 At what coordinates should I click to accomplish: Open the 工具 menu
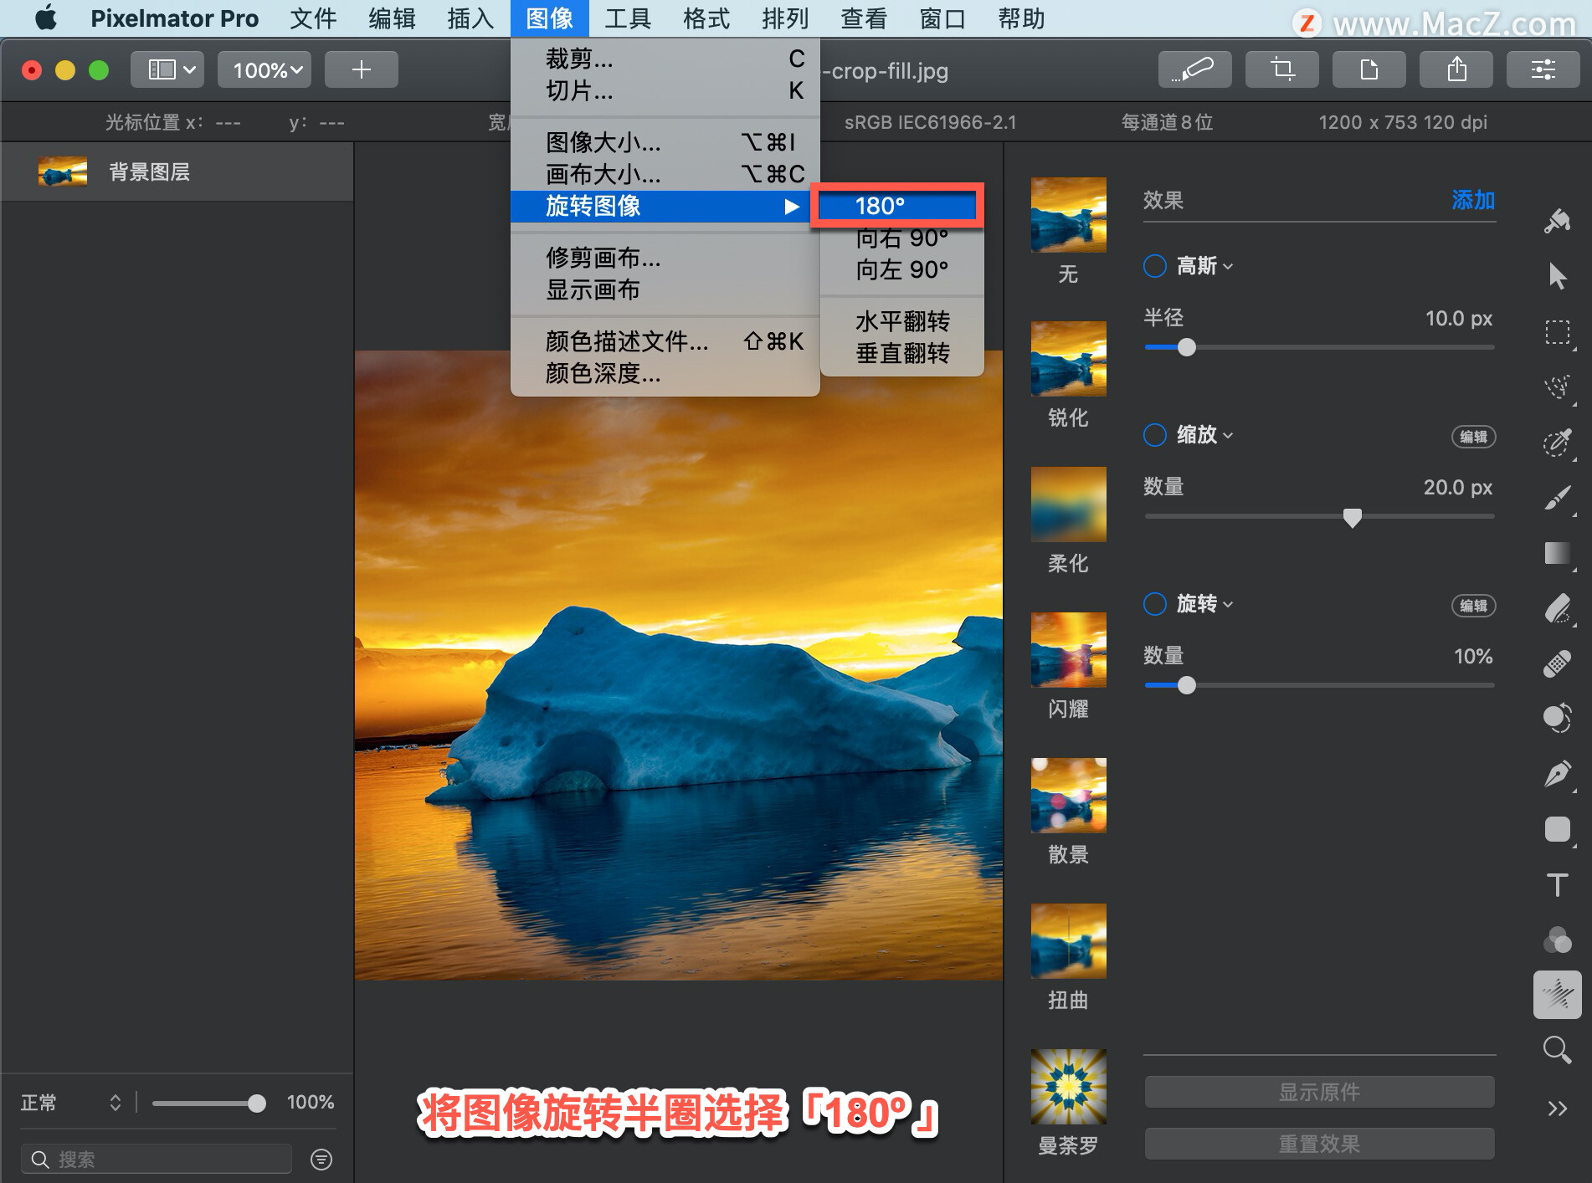tap(628, 18)
